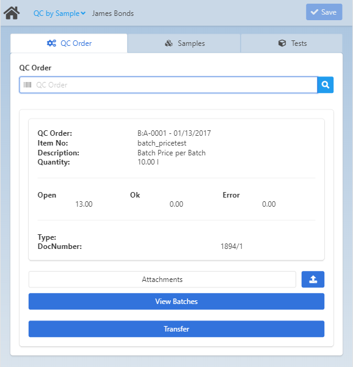Click the Open value 13.00
The height and width of the screenshot is (367, 353).
84,204
